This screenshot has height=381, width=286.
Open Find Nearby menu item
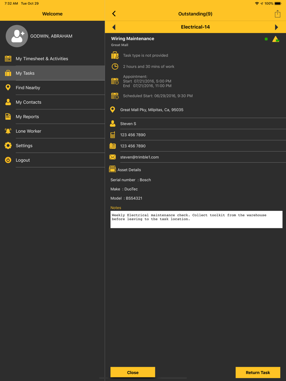pos(52,88)
